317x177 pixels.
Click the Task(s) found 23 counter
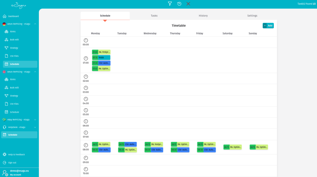pyautogui.click(x=306, y=4)
